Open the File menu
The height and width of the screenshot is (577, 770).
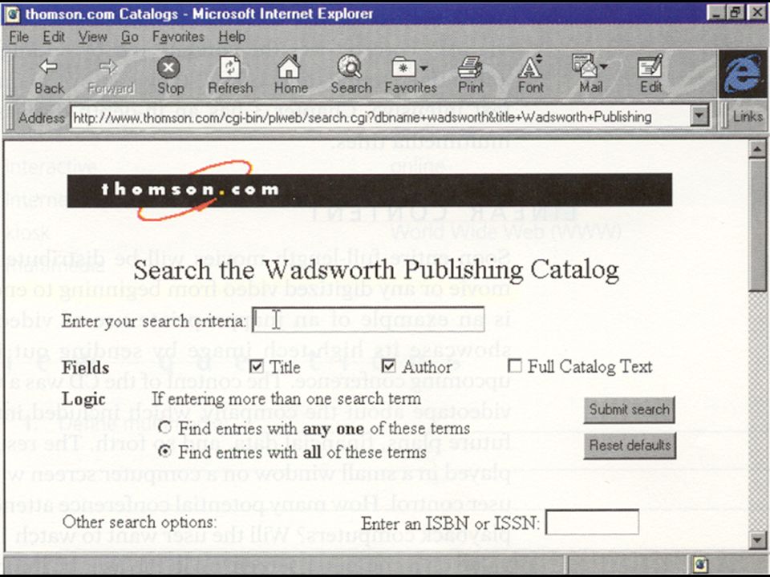tap(18, 37)
